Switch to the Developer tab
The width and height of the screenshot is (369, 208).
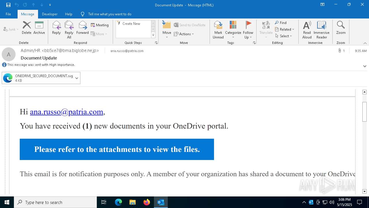pos(50,14)
